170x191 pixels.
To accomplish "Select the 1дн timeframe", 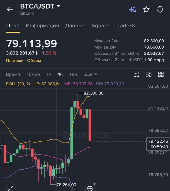I will [73, 74].
